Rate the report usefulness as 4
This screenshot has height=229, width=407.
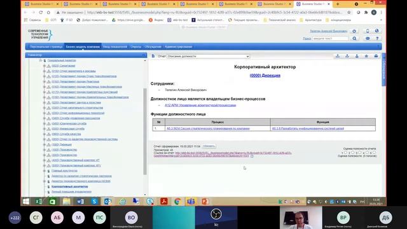367,153
